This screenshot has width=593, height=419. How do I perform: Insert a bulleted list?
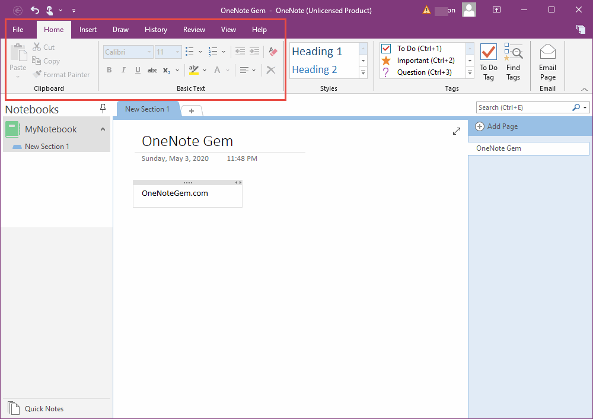[x=190, y=52]
